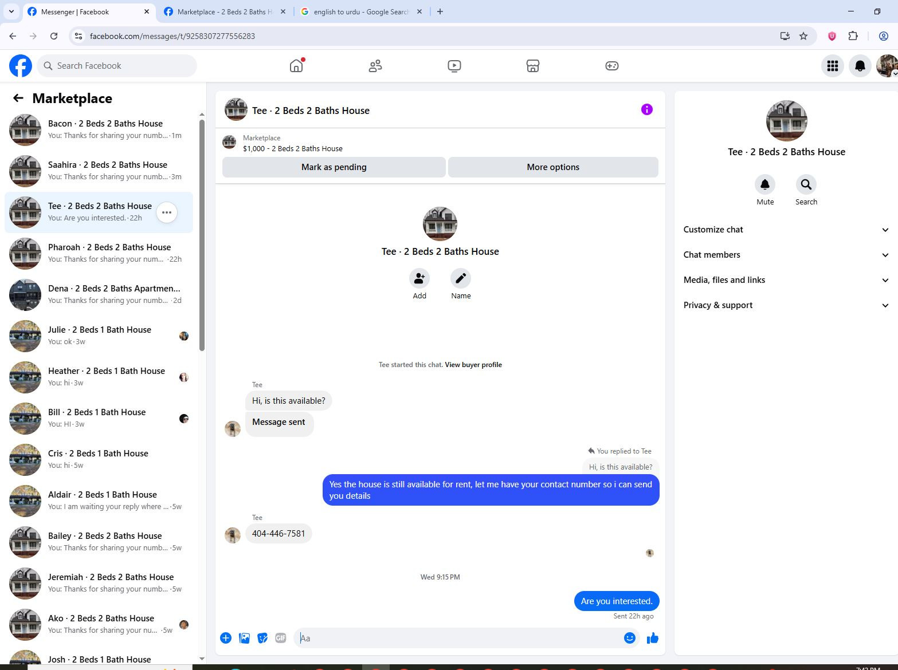Screen dimensions: 898x670
Task: Reload the current page
Action: pyautogui.click(x=54, y=36)
